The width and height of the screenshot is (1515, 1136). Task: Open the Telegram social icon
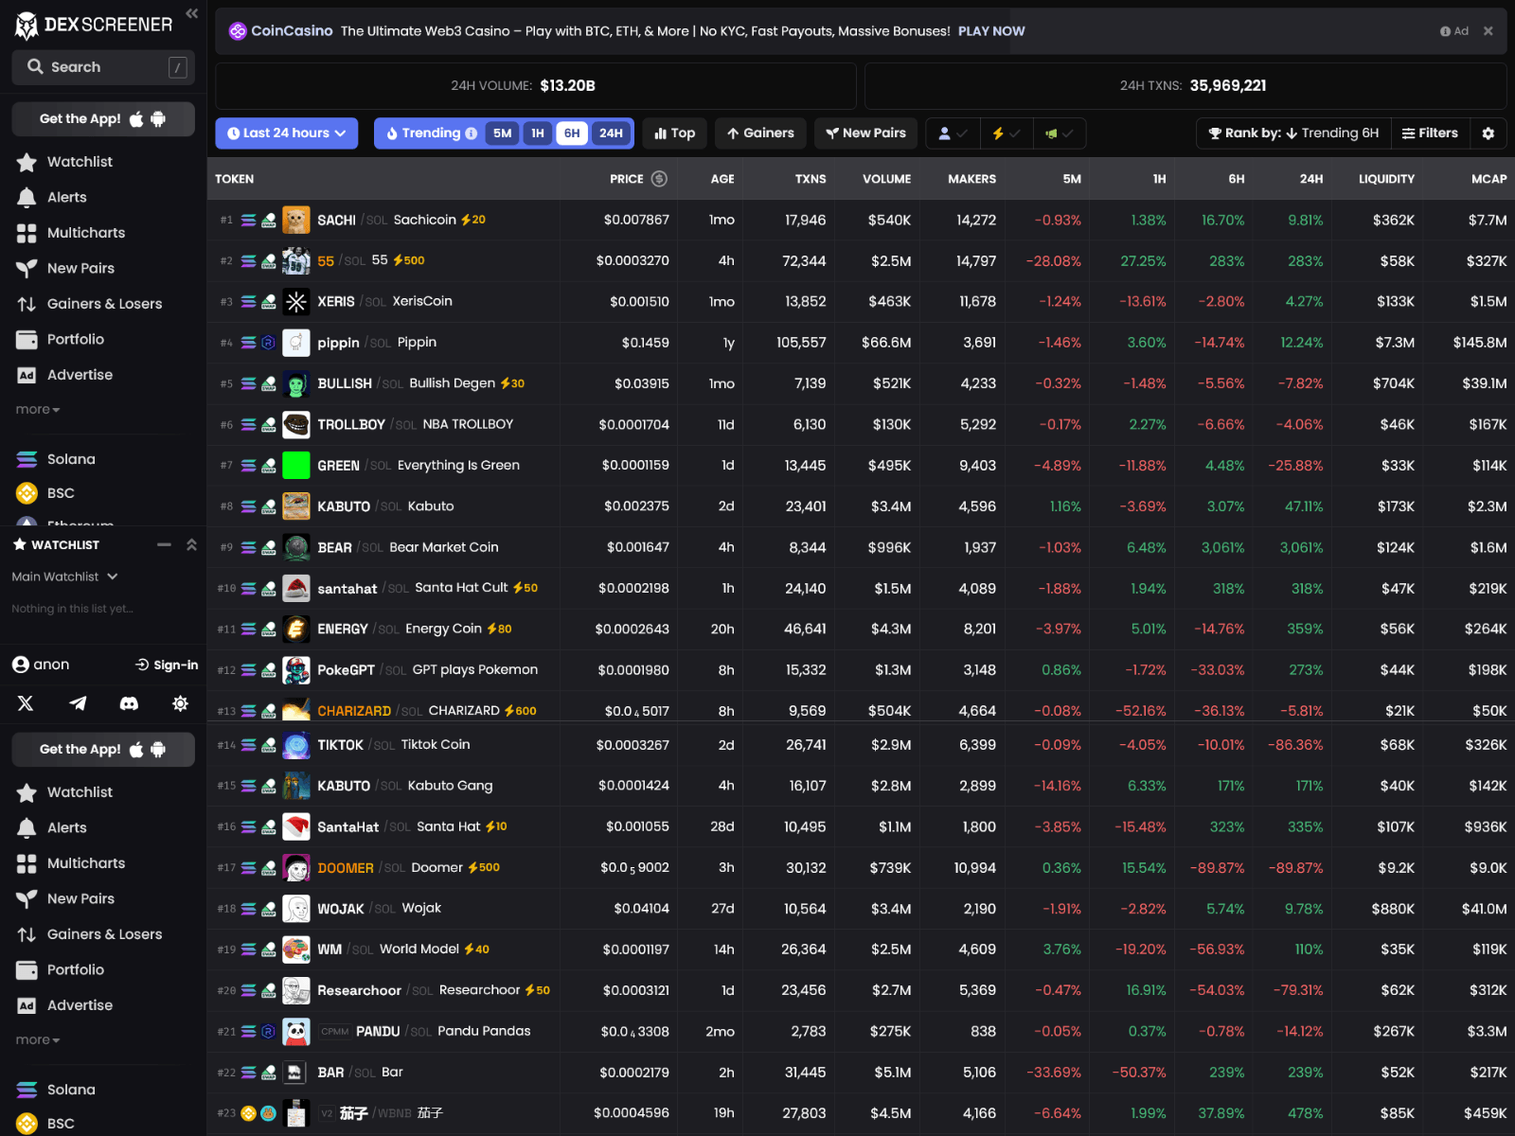[x=78, y=703]
